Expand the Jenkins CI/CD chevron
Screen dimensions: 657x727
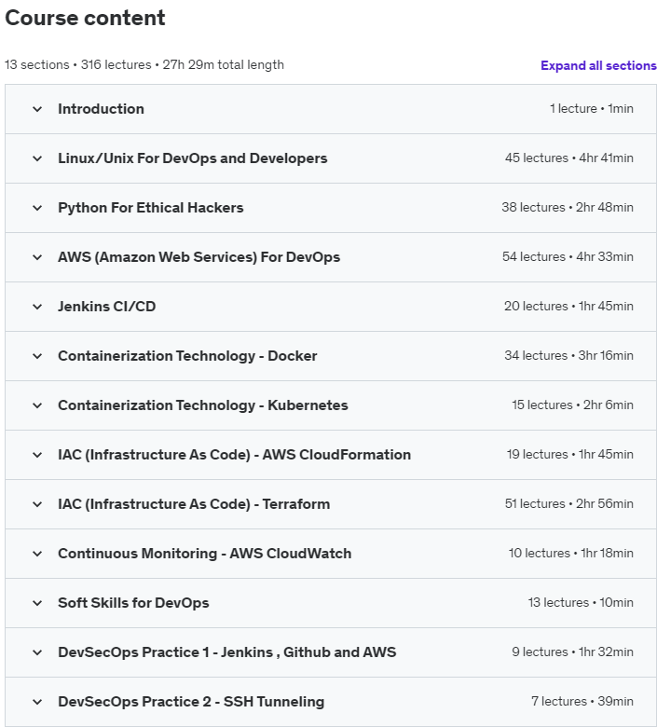[x=37, y=307]
